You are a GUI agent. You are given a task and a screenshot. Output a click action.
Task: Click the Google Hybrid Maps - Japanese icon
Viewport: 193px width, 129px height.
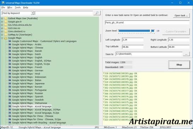pyautogui.click(x=10, y=84)
